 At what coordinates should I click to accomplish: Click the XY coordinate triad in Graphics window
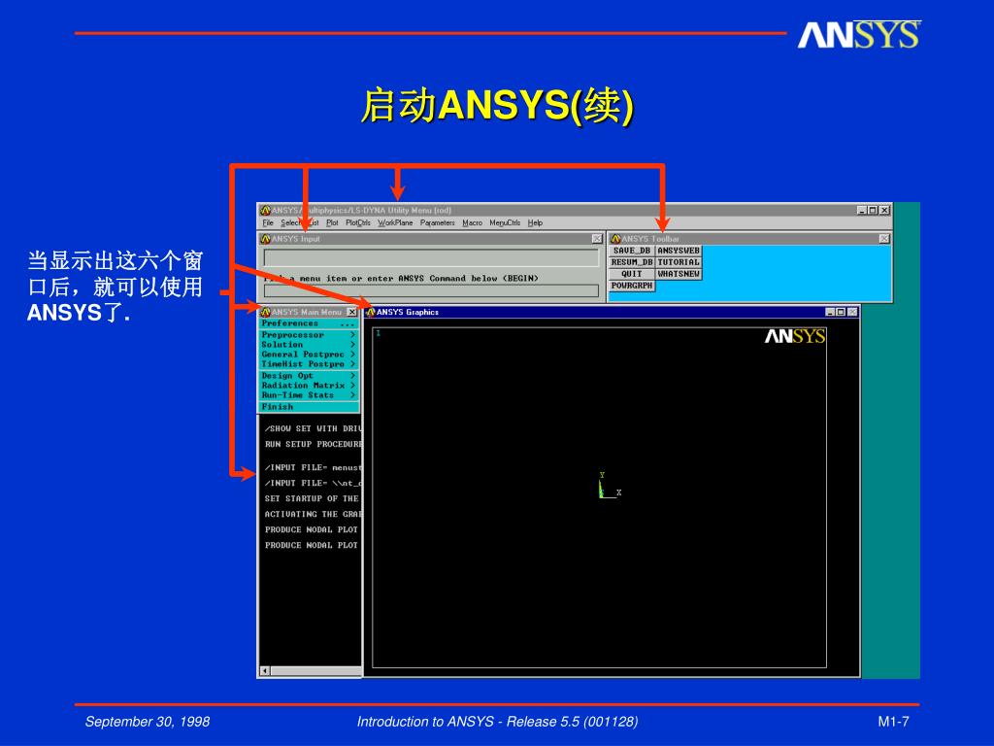click(x=609, y=486)
